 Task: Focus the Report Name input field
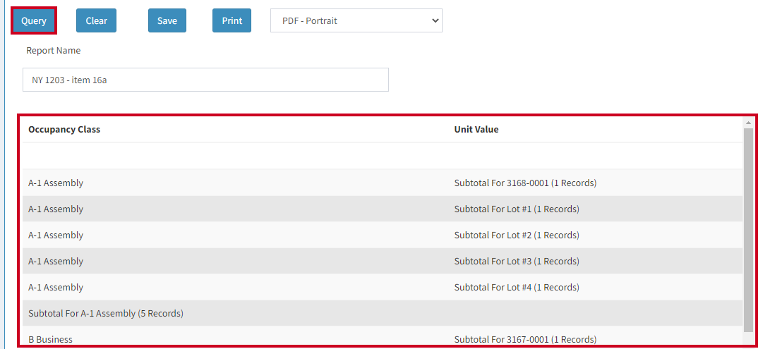(205, 80)
